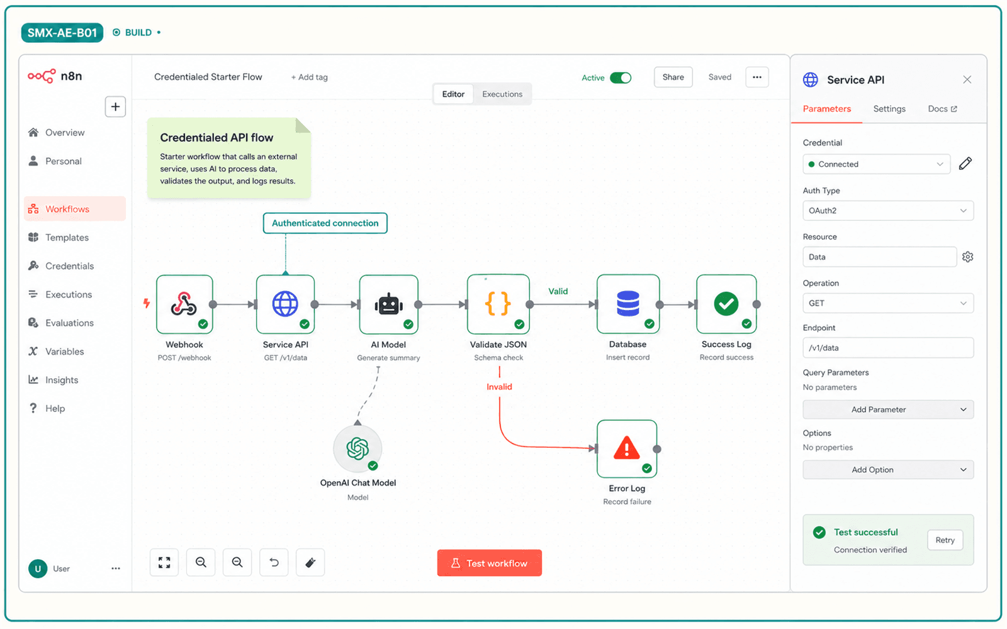This screenshot has width=1007, height=629.
Task: Go to Templates in the sidebar
Action: pyautogui.click(x=75, y=238)
